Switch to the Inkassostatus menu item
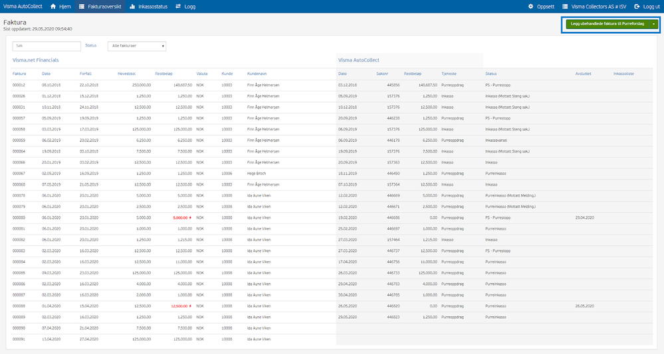The image size is (664, 354). coord(148,7)
